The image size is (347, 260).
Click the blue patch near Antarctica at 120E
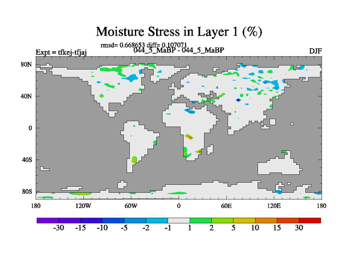(278, 192)
